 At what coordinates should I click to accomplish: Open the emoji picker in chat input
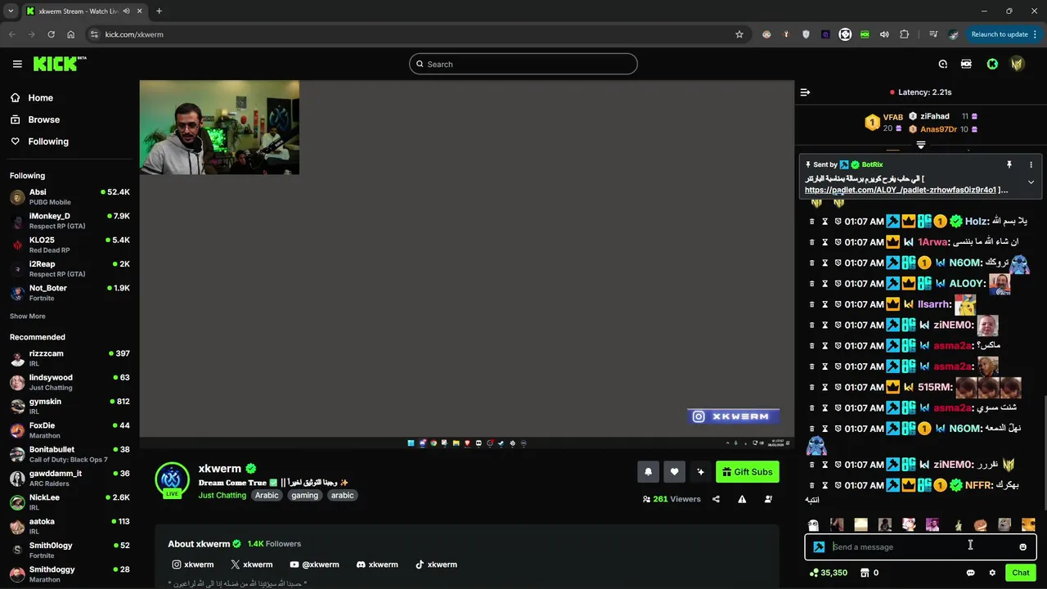(1022, 547)
